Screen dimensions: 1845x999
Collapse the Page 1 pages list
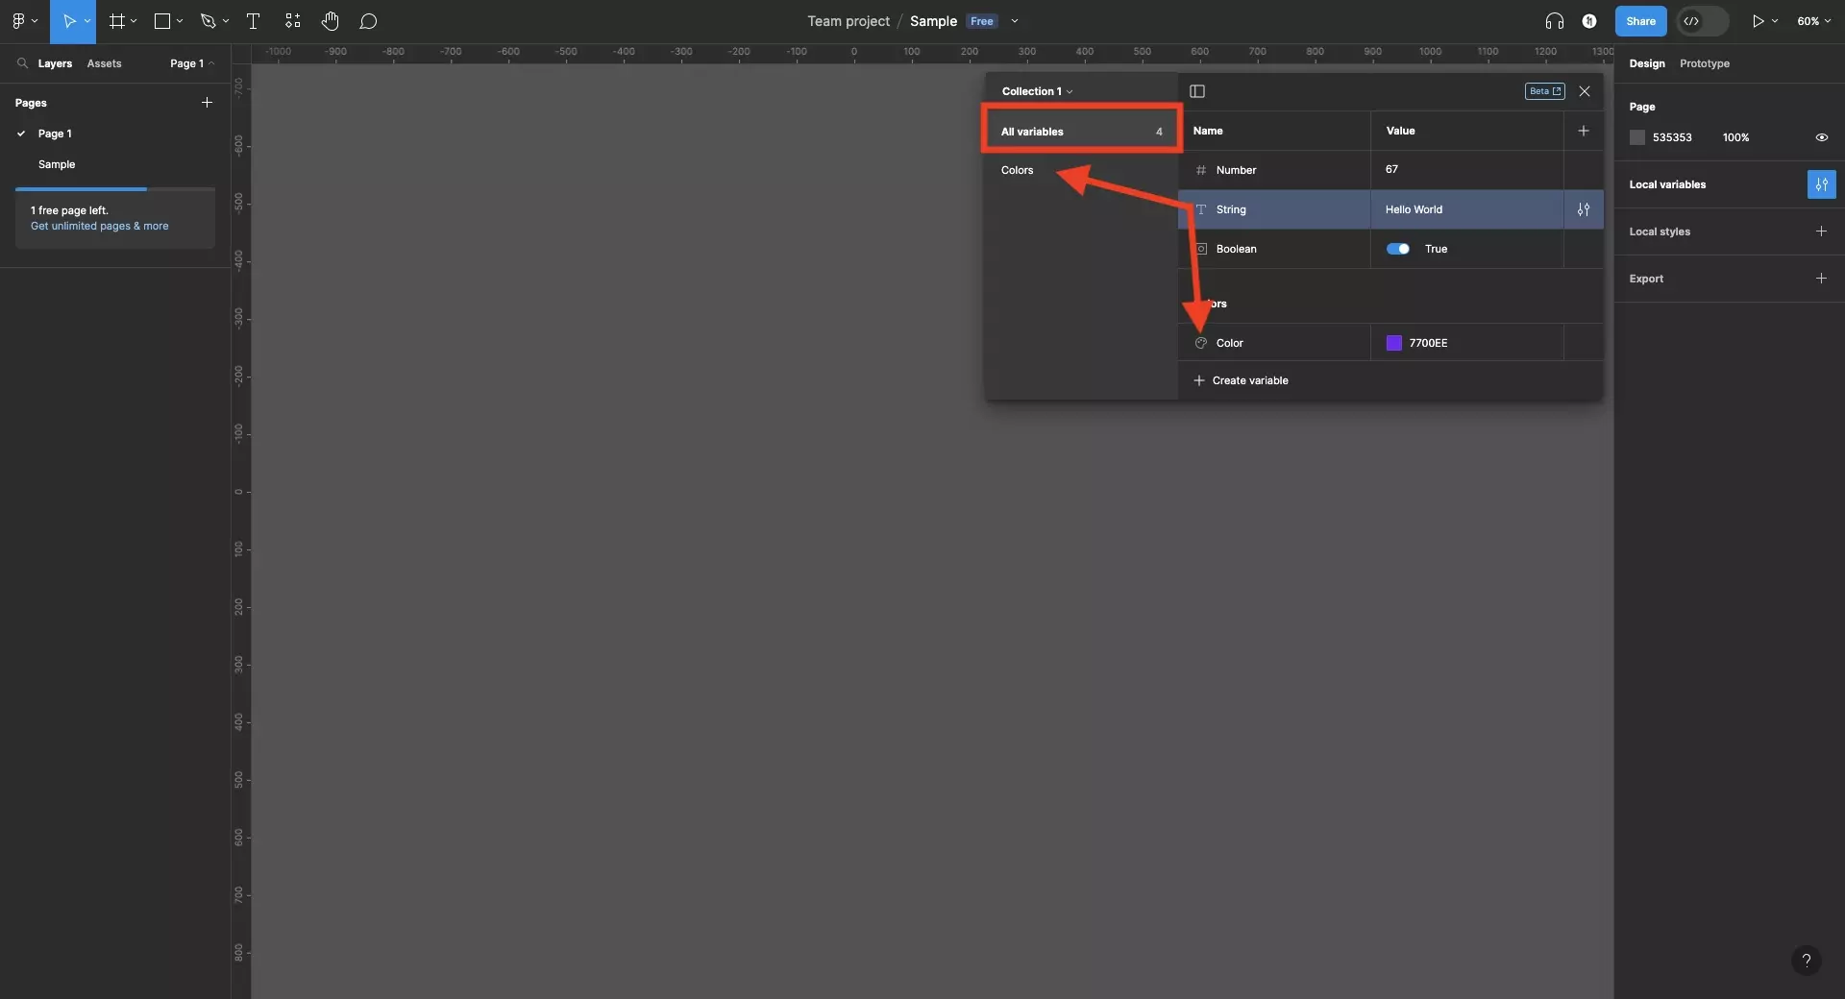tap(192, 63)
